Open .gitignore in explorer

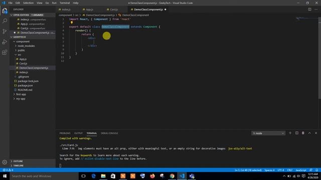click(23, 76)
